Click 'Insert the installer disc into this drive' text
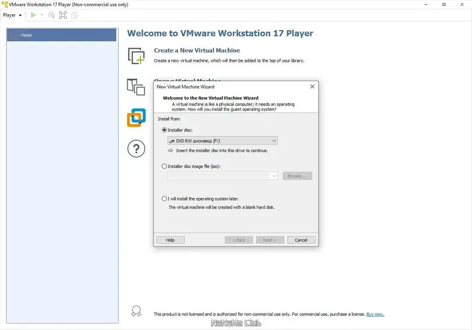Screen dimensions: 472x330 (x=222, y=151)
